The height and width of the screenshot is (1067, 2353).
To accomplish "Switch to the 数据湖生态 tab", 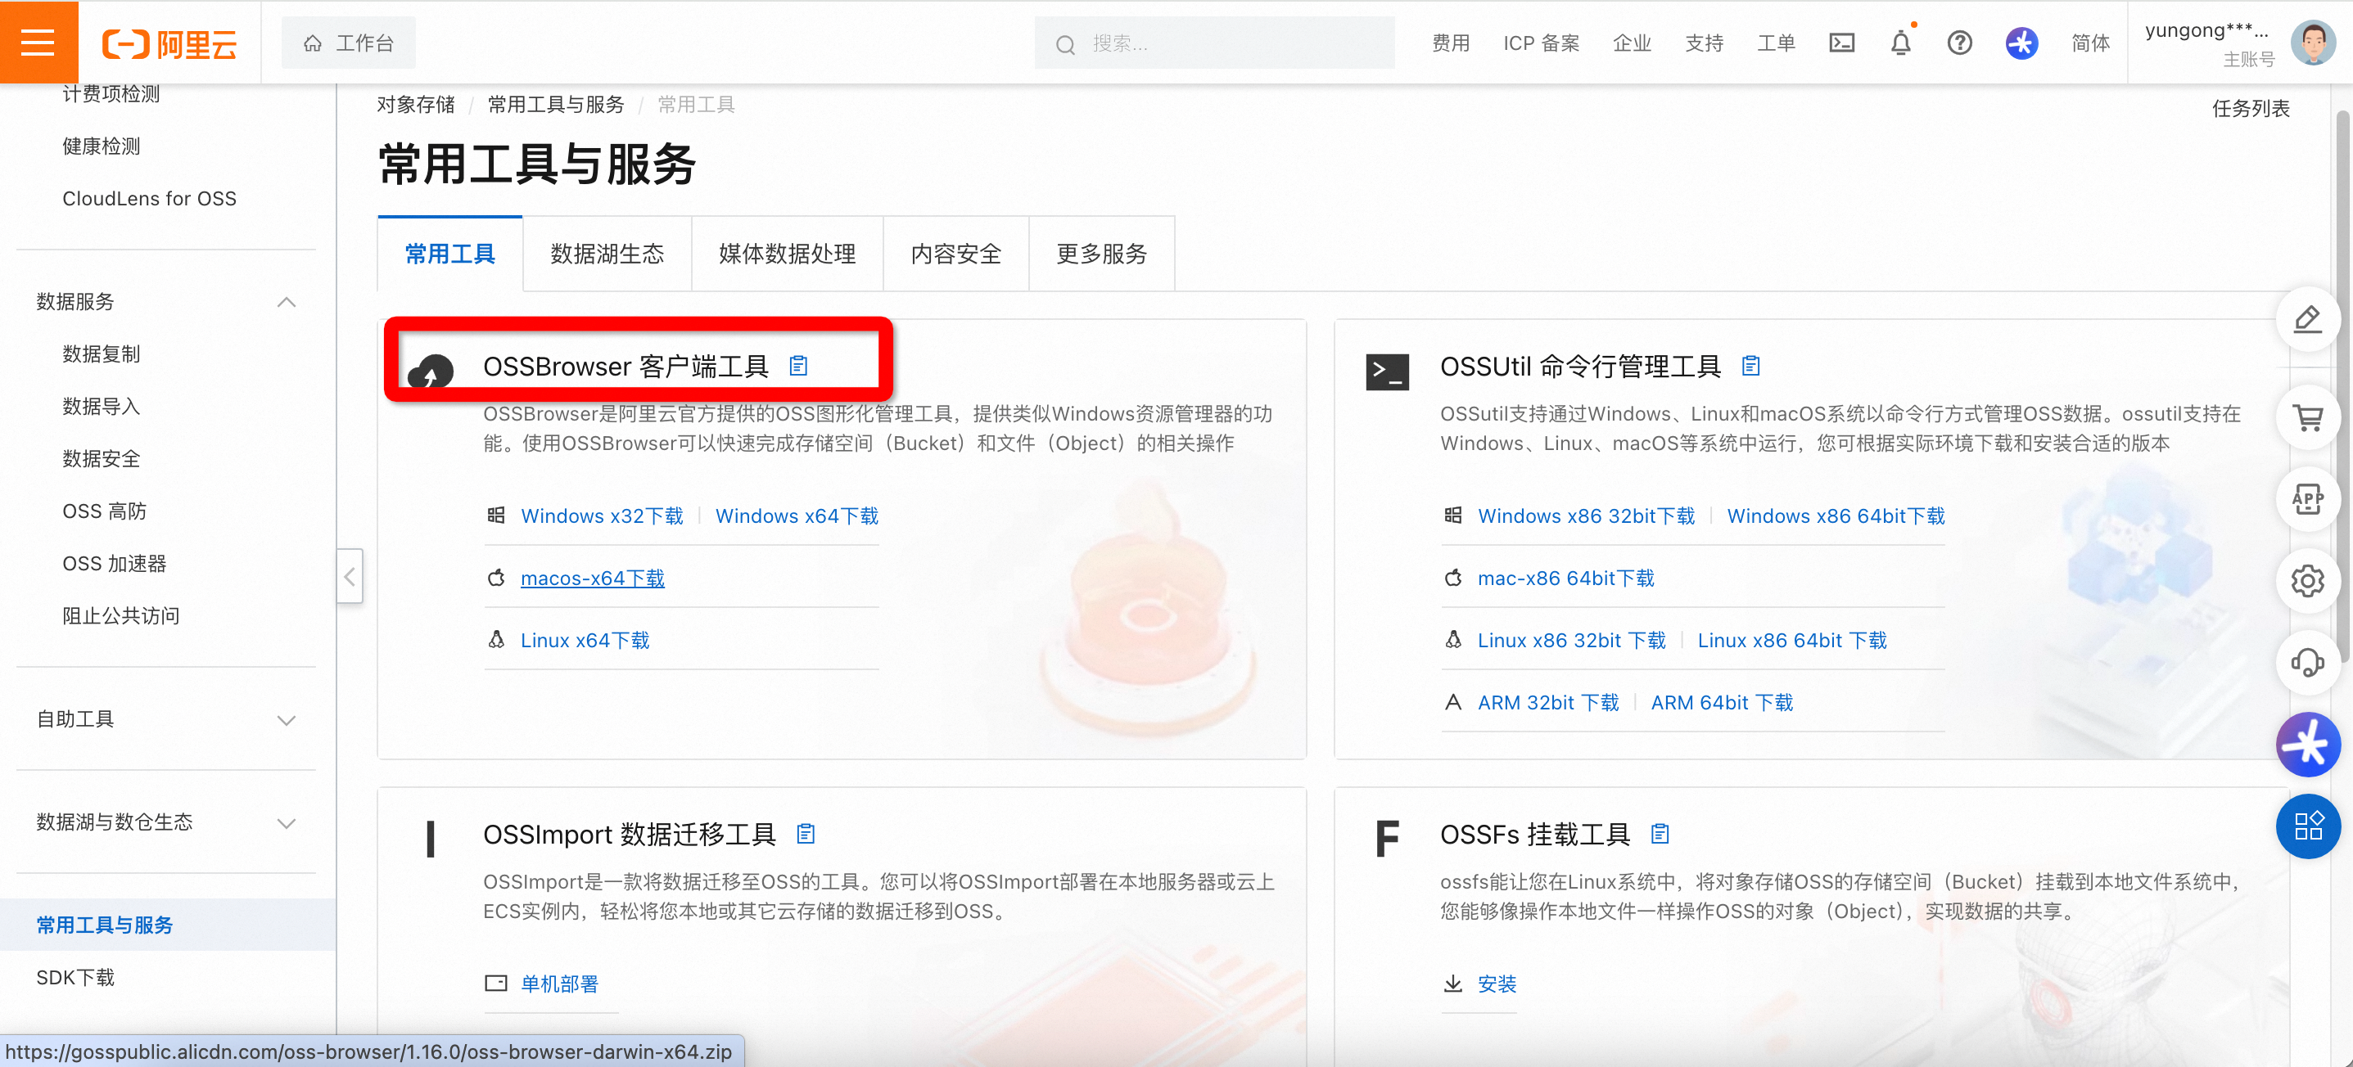I will (x=607, y=254).
